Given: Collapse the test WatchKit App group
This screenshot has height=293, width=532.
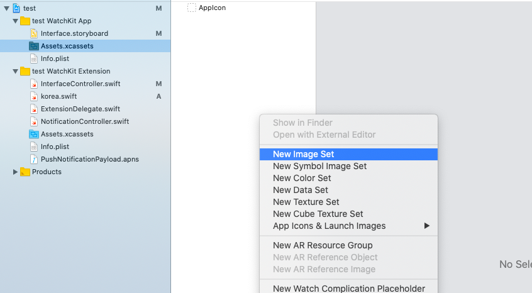Looking at the screenshot, I should pyautogui.click(x=15, y=21).
